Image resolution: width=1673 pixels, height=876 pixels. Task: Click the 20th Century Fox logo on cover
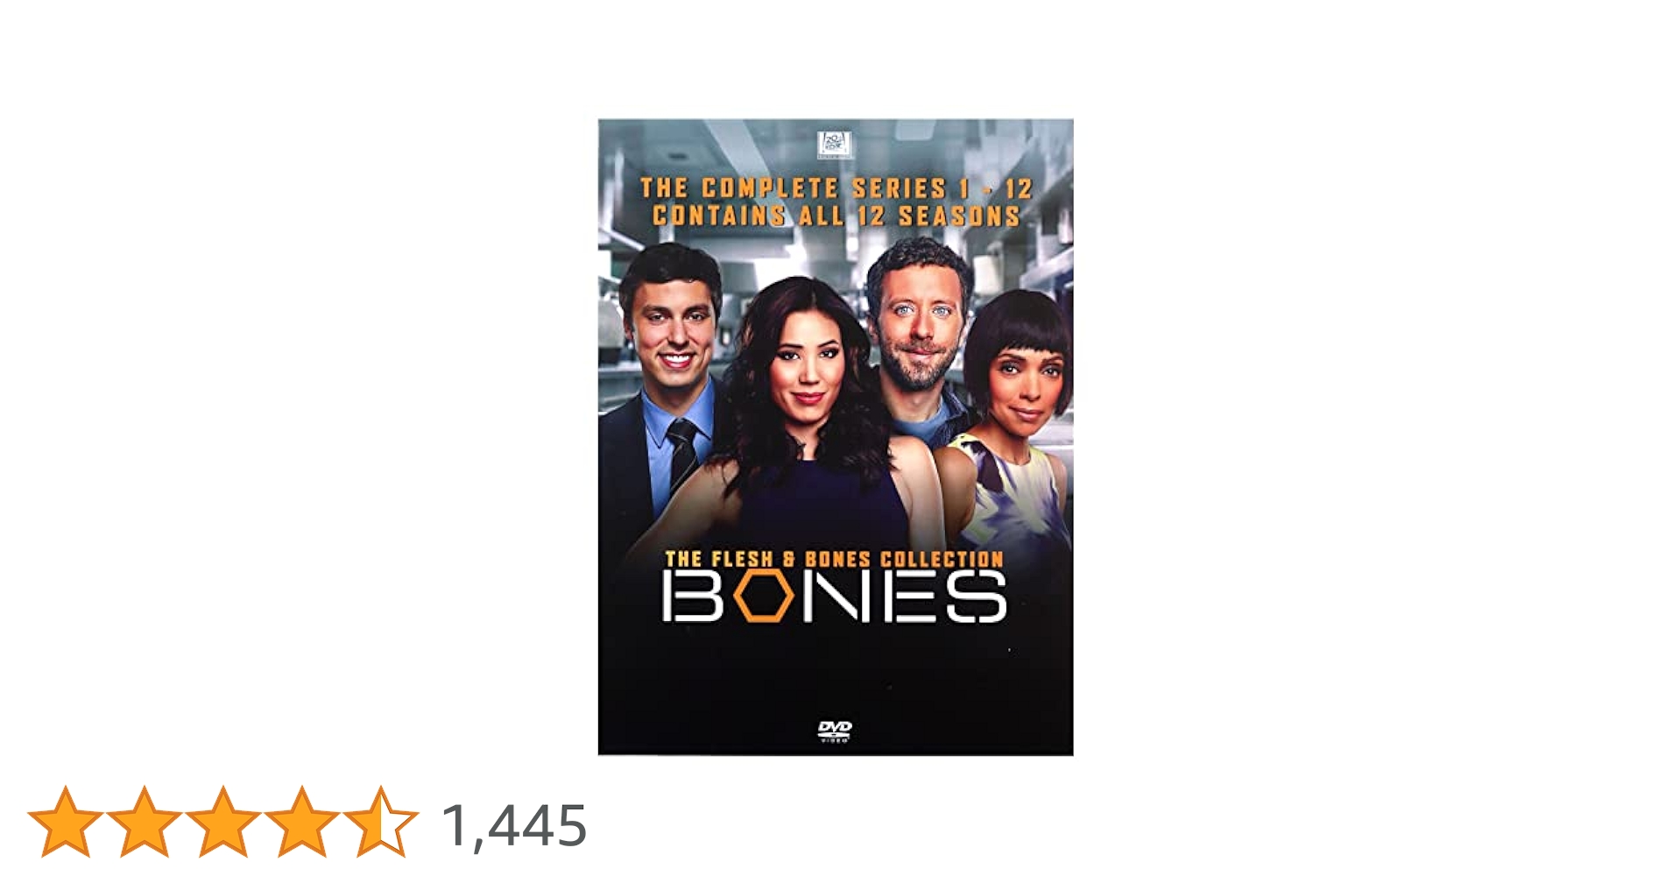click(x=835, y=145)
